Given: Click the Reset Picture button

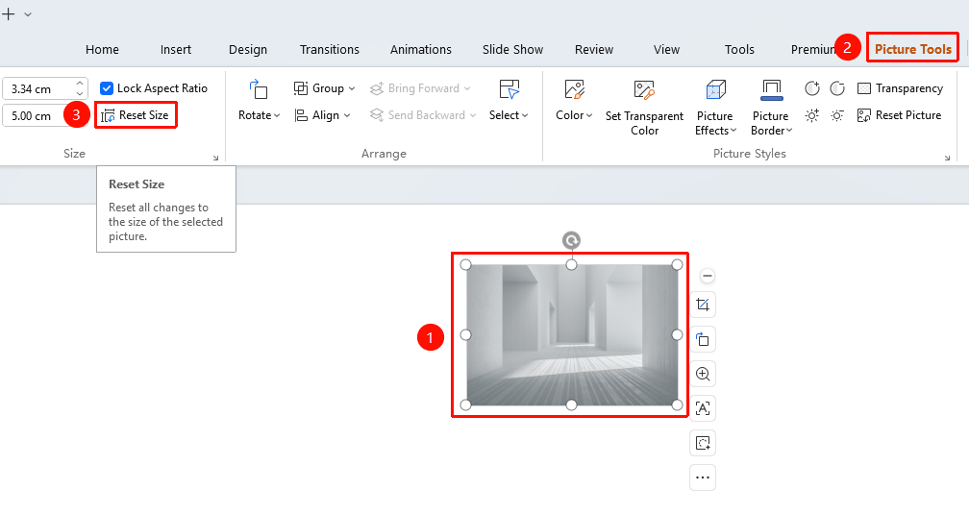Looking at the screenshot, I should coord(899,115).
